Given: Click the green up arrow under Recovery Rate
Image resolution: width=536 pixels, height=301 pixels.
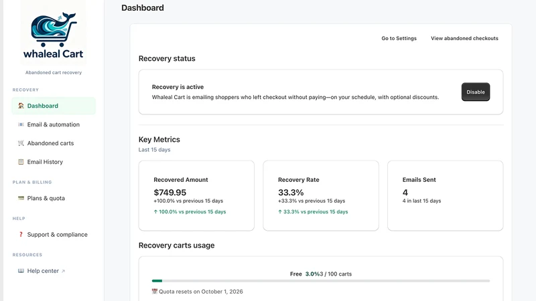Looking at the screenshot, I should pos(280,211).
